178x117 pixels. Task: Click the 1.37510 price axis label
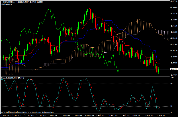click(x=174, y=1)
